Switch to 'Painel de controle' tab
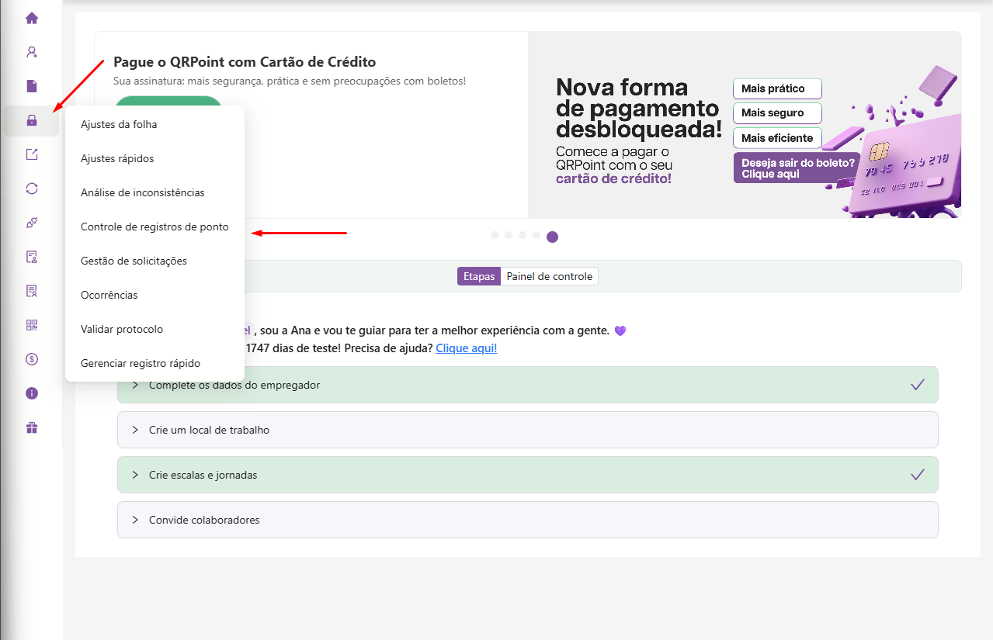Image resolution: width=993 pixels, height=640 pixels. (549, 276)
